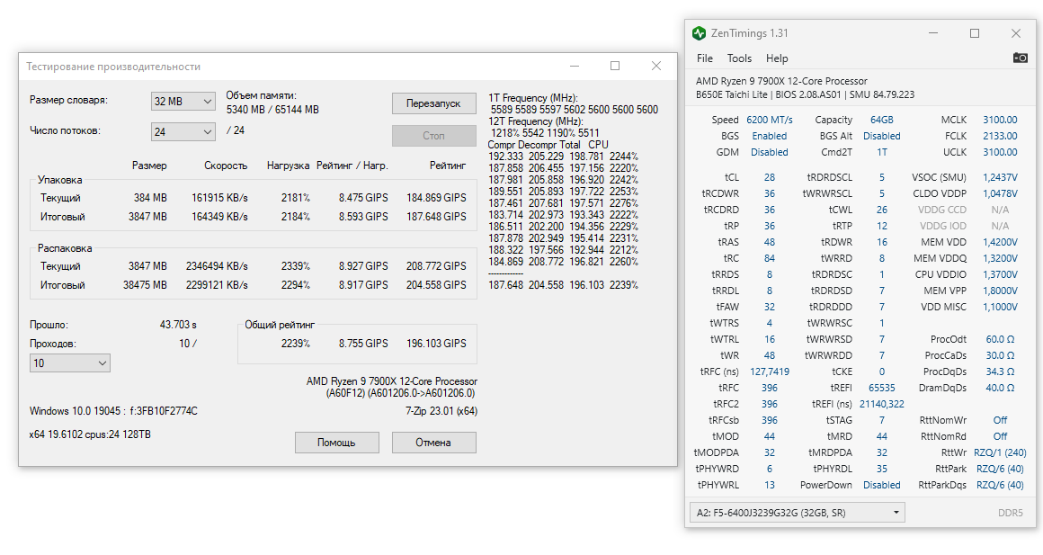This screenshot has width=1043, height=555.
Task: Maximize the 7-Zip benchmark window
Action: [615, 66]
